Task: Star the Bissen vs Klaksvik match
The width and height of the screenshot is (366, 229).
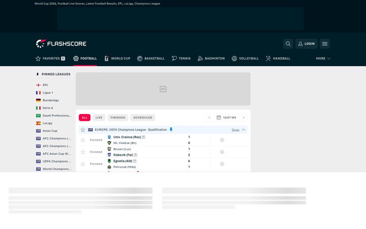Action: (x=83, y=152)
